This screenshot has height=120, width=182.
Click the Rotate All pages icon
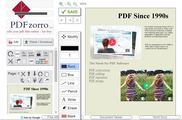click(11, 54)
